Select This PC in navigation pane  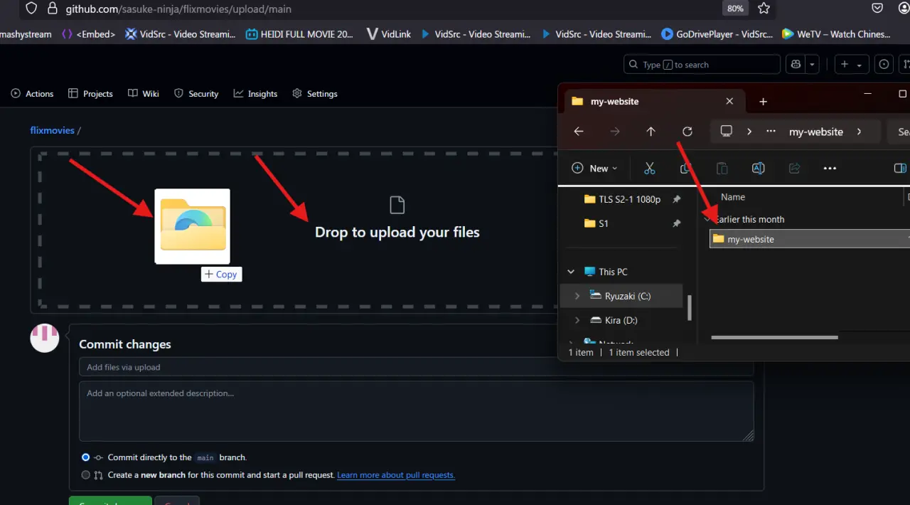(606, 272)
